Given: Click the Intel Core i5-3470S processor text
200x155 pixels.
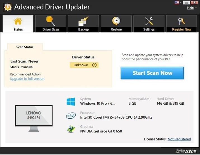Looking at the screenshot, I should (x=116, y=117).
